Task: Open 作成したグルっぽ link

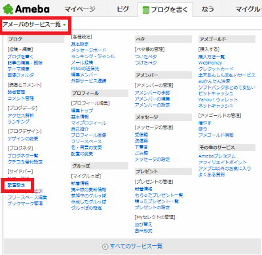Action: tap(88, 202)
